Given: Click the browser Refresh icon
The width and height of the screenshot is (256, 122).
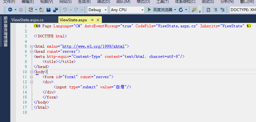Looking at the screenshot, I should click(181, 10).
